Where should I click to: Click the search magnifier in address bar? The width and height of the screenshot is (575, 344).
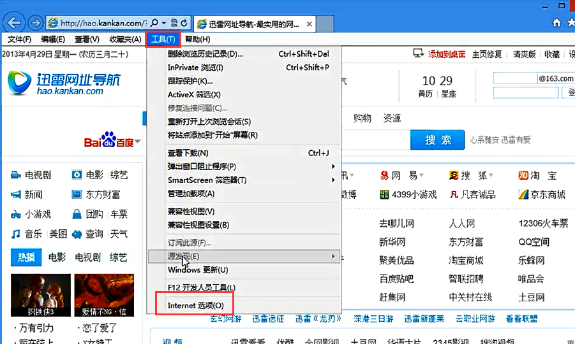pos(154,23)
